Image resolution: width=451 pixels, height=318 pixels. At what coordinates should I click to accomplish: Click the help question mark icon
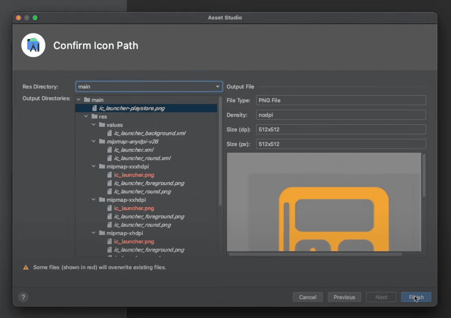pos(23,297)
